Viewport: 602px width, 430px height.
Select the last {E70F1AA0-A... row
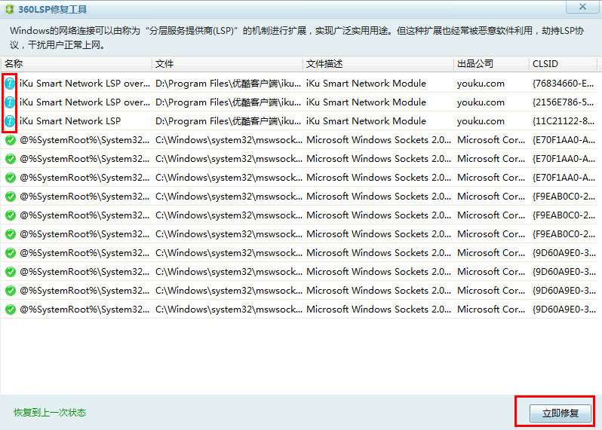click(299, 178)
